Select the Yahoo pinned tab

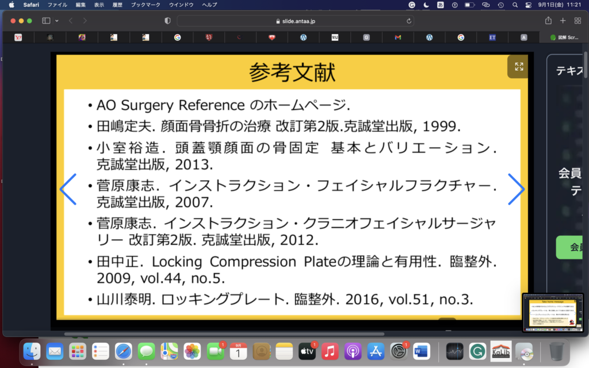18,37
